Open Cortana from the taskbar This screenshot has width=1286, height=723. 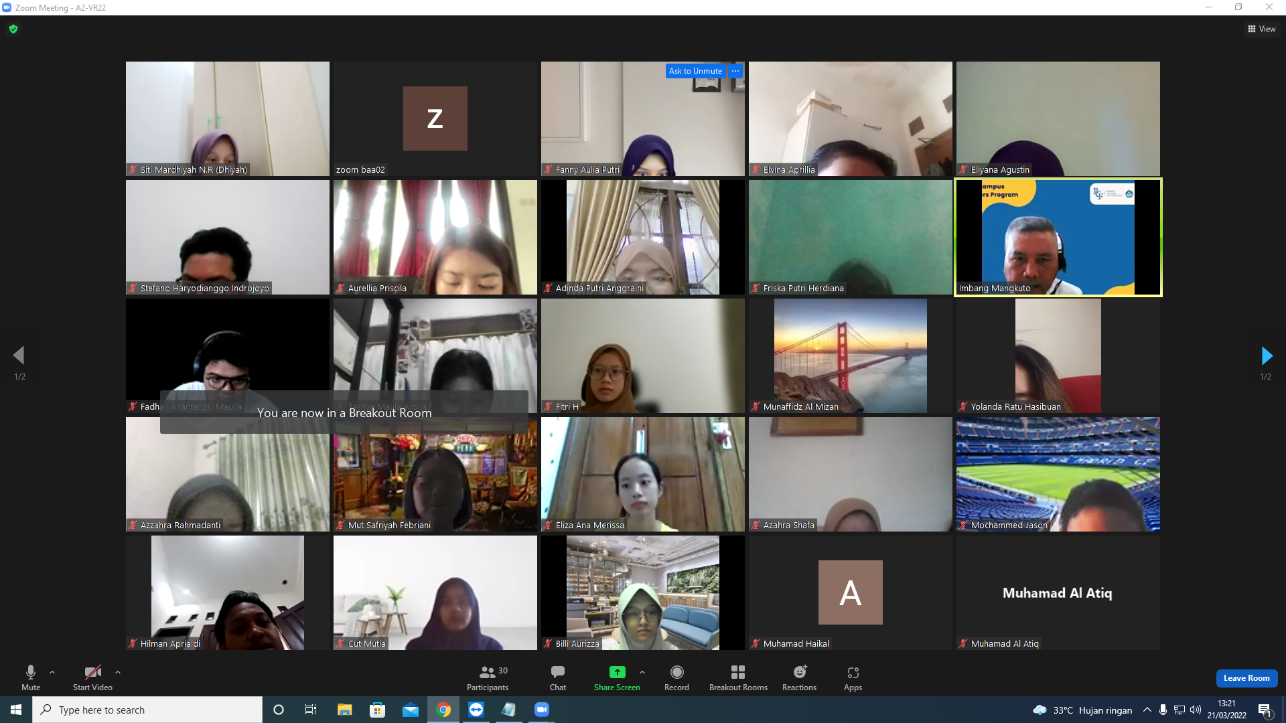pos(279,710)
